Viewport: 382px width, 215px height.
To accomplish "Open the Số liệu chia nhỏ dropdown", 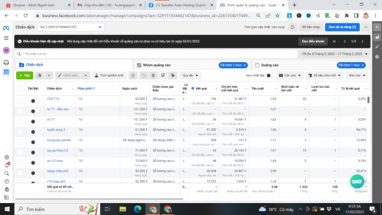I will (x=325, y=76).
